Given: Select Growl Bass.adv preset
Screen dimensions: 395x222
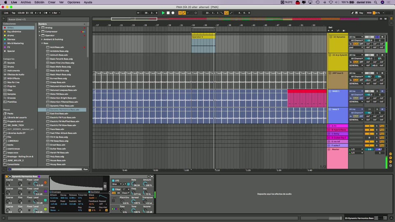Looking at the screenshot, I should point(58,145).
